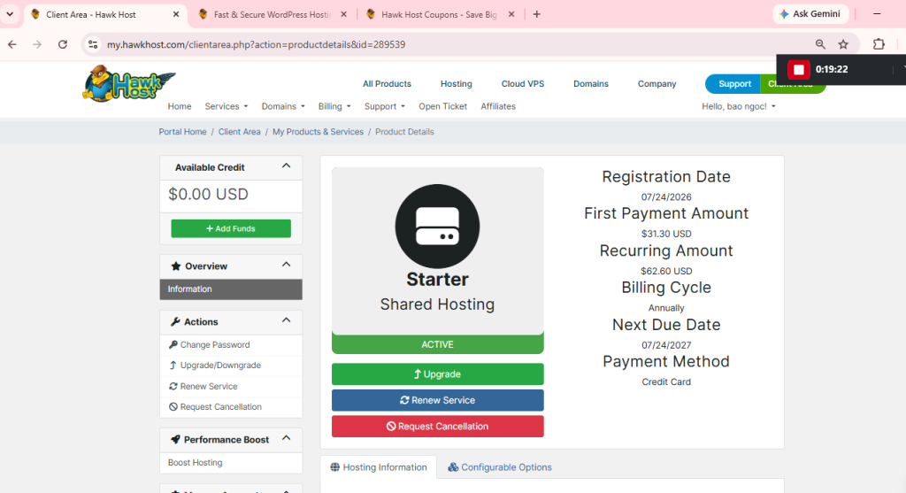Open the tab search dropdown arrow
This screenshot has width=906, height=493.
(10, 14)
